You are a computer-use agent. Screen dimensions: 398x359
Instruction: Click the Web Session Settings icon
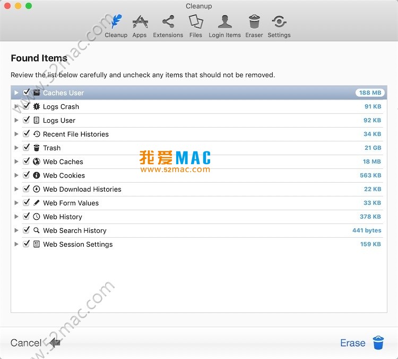click(37, 244)
